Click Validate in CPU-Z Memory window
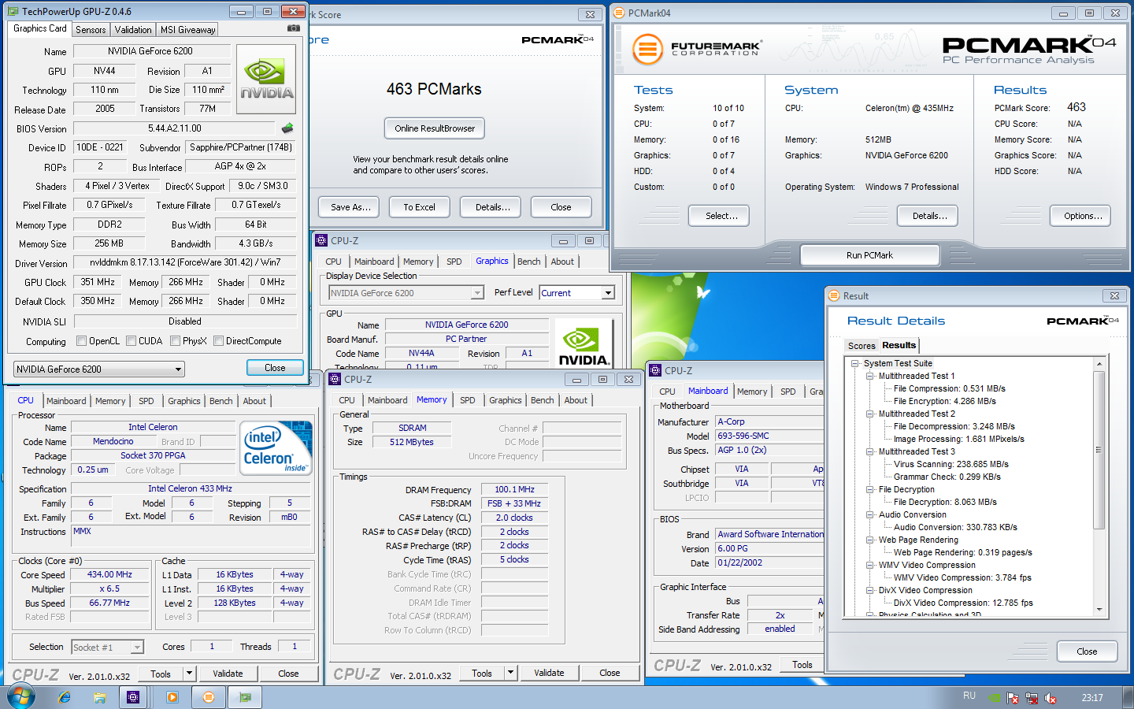1134x709 pixels. click(549, 673)
